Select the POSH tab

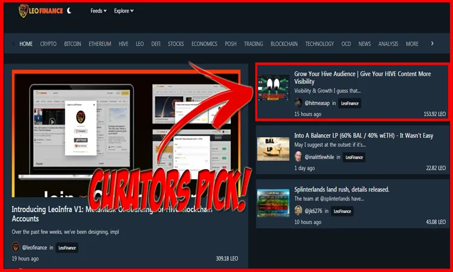(231, 44)
